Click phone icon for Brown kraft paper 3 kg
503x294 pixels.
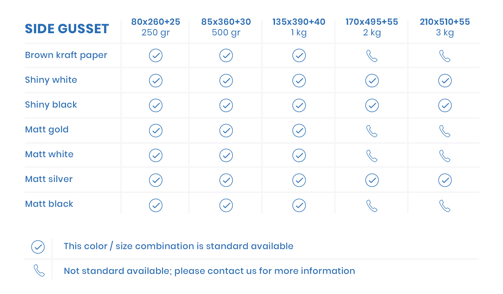(x=445, y=56)
